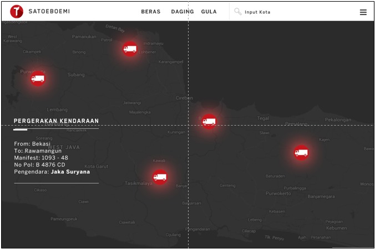
Task: Open the SATOEBOEMI brand name link
Action: [x=49, y=11]
